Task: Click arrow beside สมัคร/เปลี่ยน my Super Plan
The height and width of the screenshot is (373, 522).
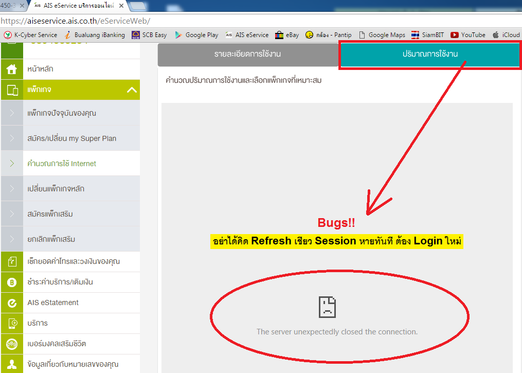Action: [12, 138]
